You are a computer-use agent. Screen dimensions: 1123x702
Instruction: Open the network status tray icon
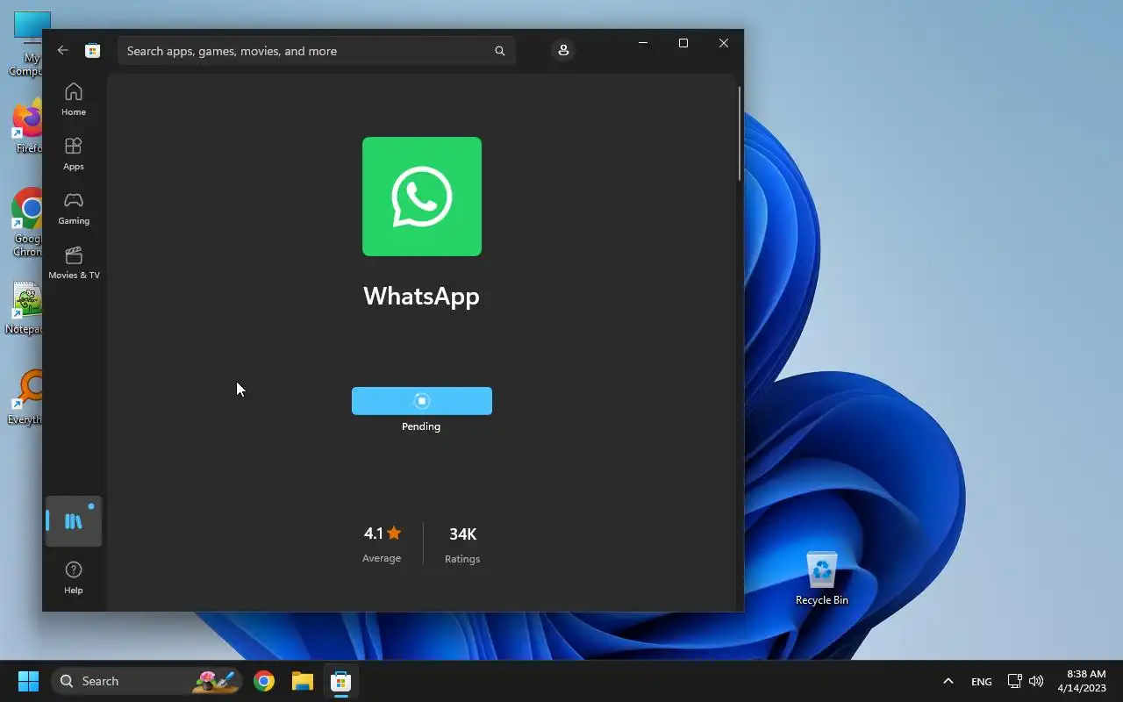[1014, 681]
